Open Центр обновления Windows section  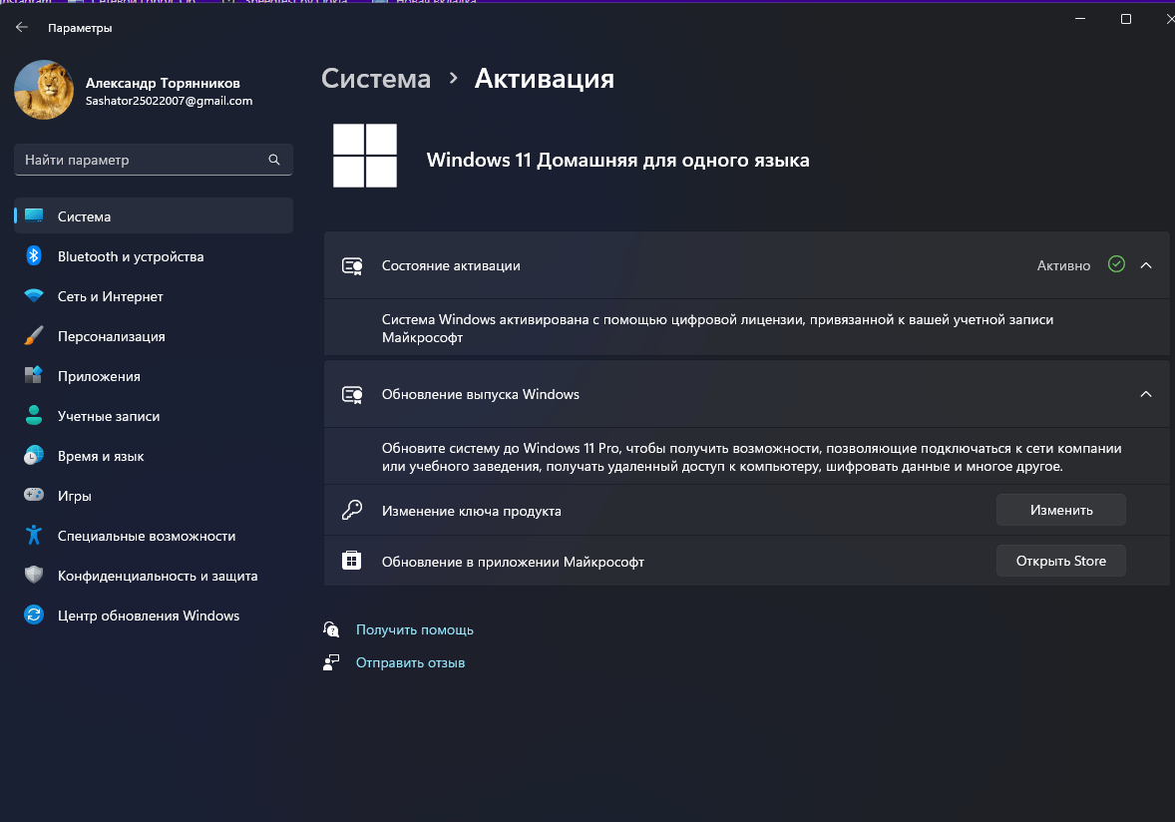click(x=153, y=616)
